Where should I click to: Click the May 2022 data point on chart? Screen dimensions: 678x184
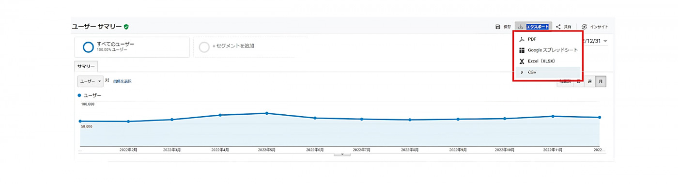tap(267, 113)
